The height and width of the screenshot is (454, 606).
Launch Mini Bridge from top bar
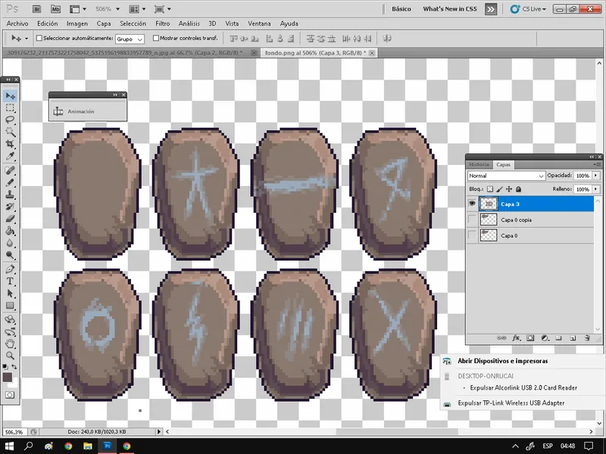coord(55,9)
